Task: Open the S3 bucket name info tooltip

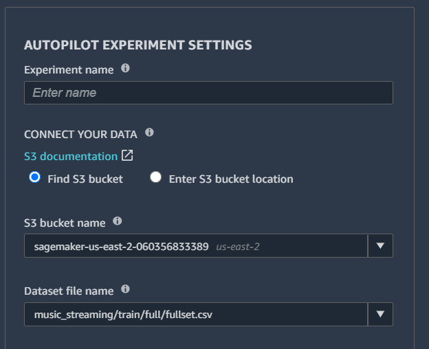Action: click(118, 221)
